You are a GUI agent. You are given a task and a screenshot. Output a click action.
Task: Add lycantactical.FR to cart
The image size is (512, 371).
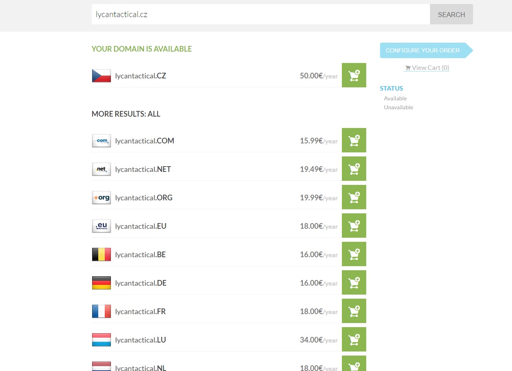(354, 311)
